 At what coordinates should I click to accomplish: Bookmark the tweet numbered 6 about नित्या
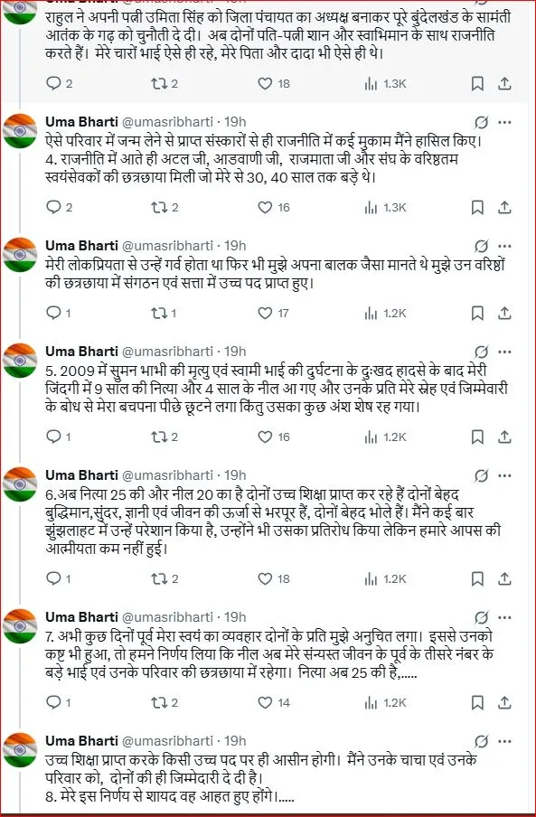477,578
